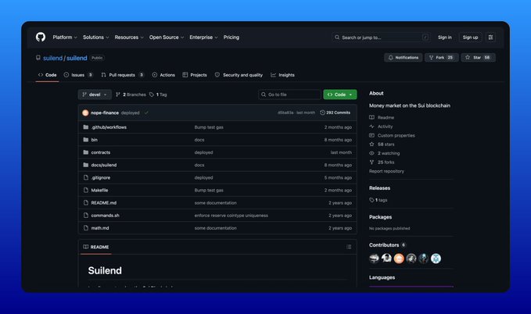Open the green Code dropdown
This screenshot has height=314, width=531.
[x=340, y=95]
